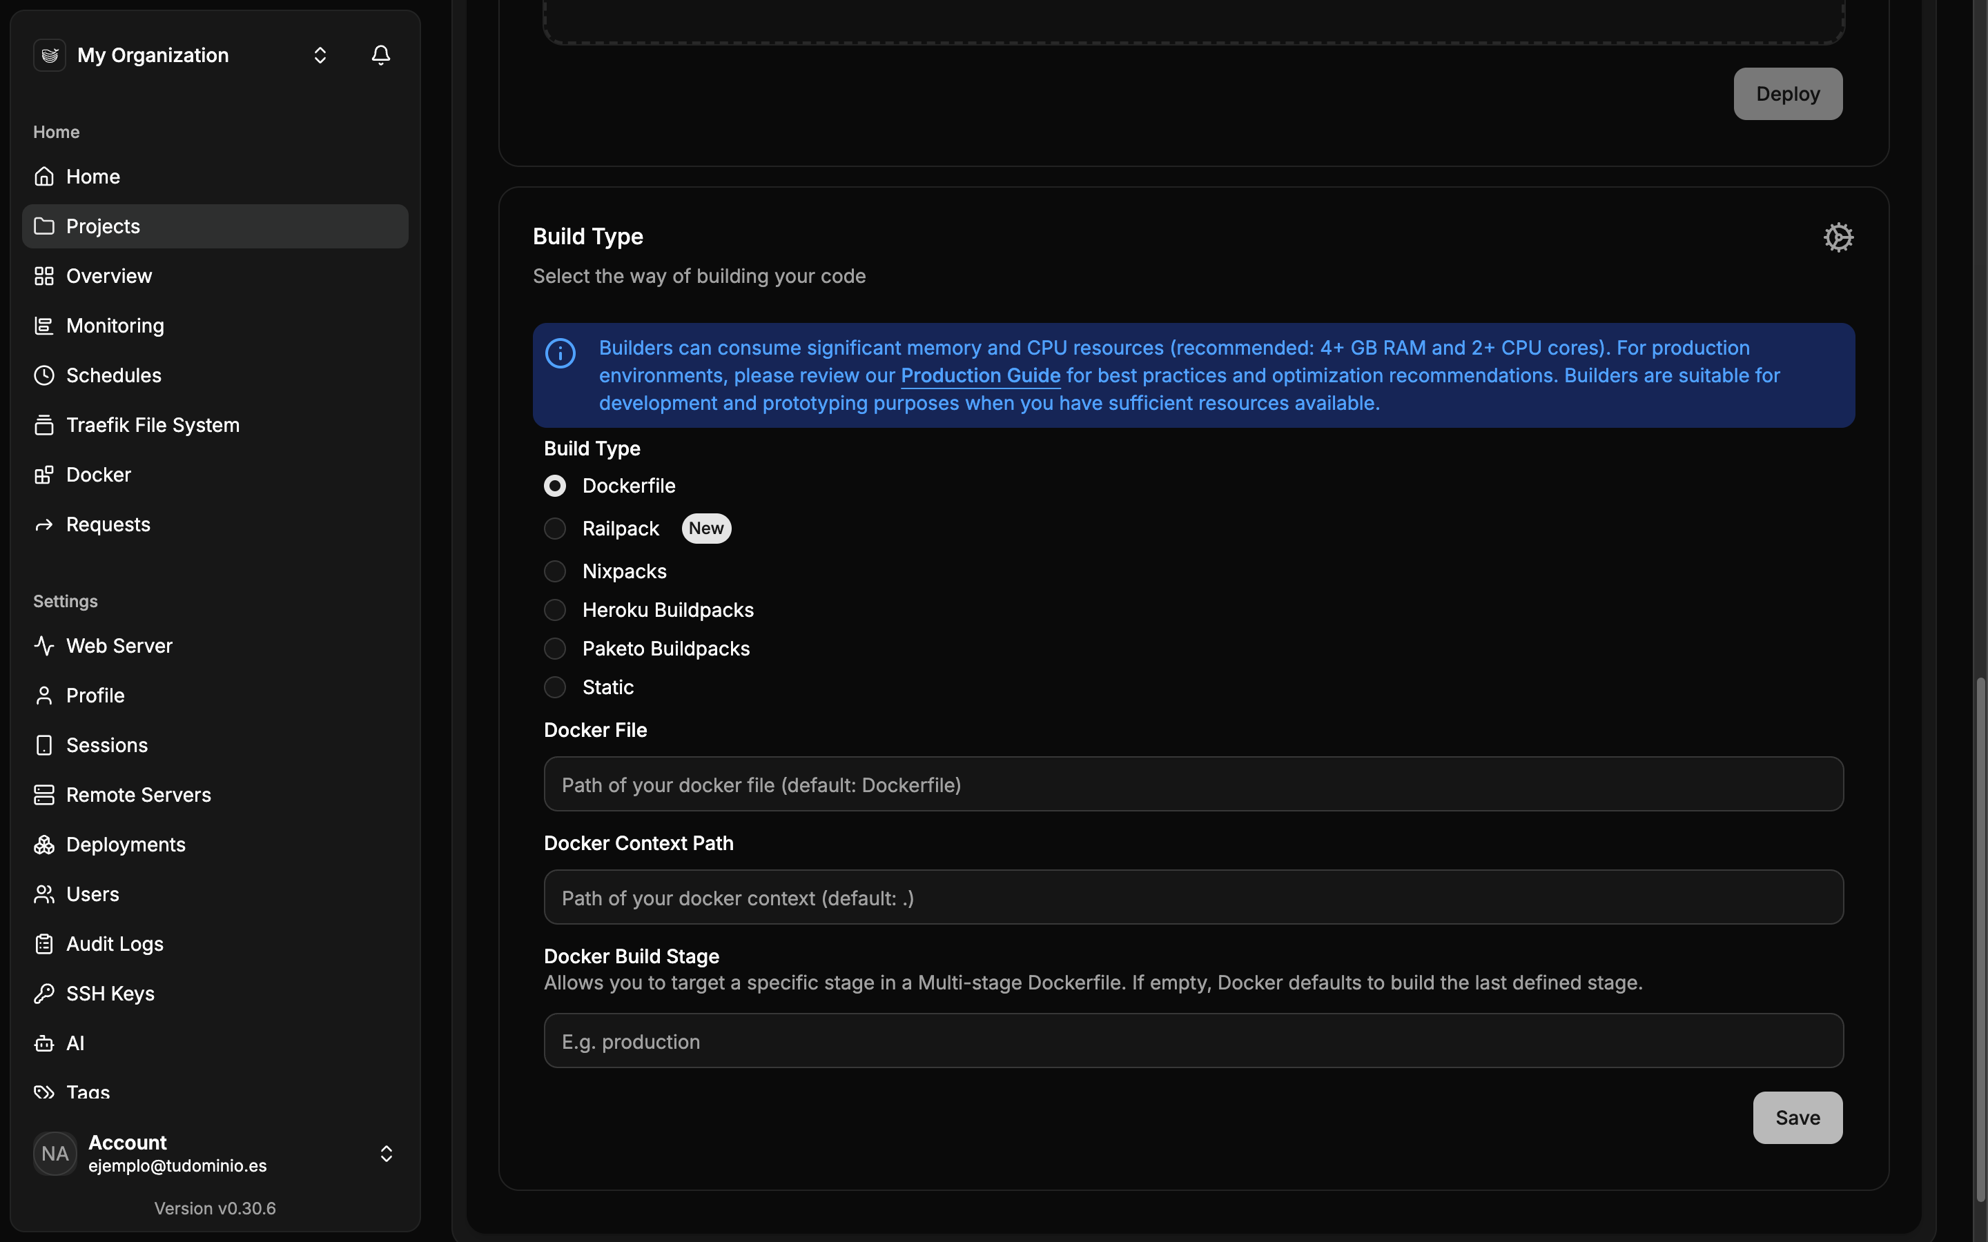Click the Overview grid icon
The height and width of the screenshot is (1242, 1988).
coord(44,276)
